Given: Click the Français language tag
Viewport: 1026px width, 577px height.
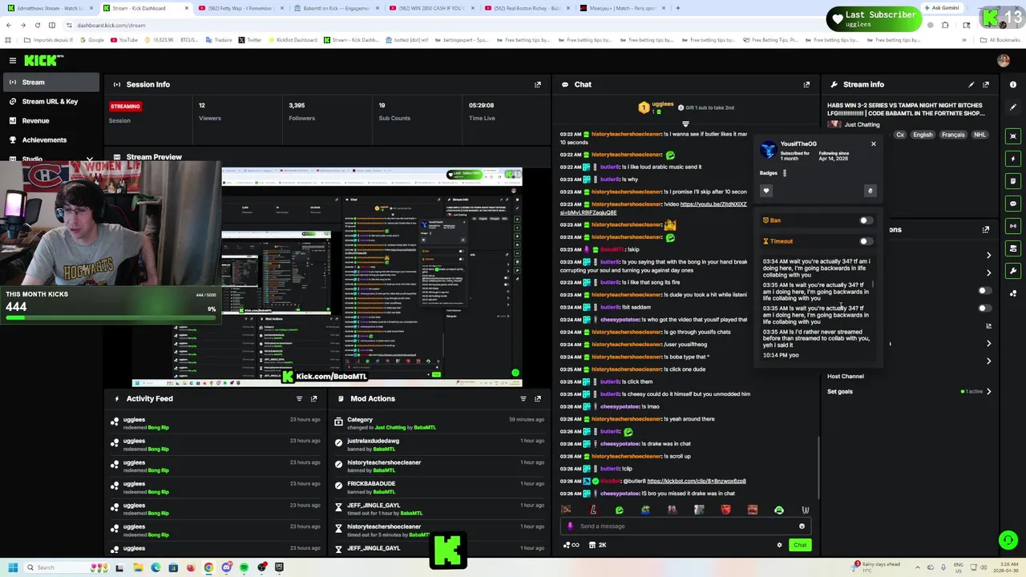Looking at the screenshot, I should coord(953,135).
